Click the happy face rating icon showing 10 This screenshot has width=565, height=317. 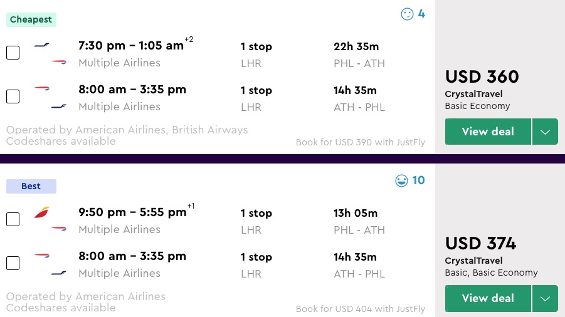(402, 180)
